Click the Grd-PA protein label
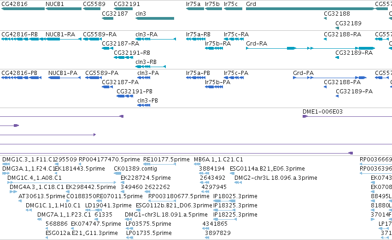This screenshot has height=240, width=392. point(303,73)
